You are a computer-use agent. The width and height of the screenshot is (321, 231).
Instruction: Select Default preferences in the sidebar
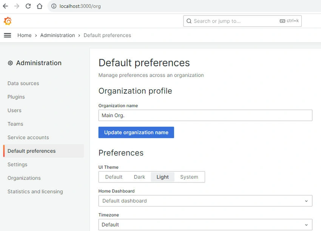43,151
